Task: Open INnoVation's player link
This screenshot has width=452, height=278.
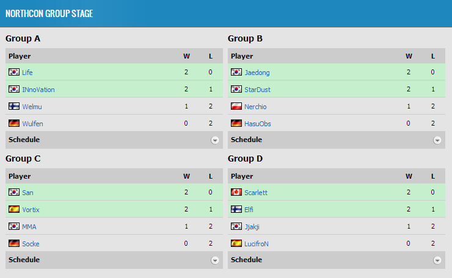Action: [38, 90]
